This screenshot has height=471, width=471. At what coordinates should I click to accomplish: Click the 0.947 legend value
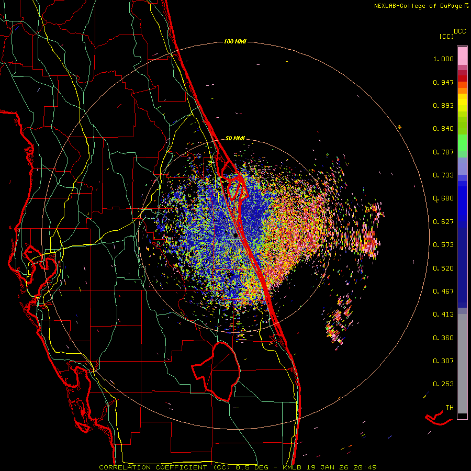(x=443, y=82)
